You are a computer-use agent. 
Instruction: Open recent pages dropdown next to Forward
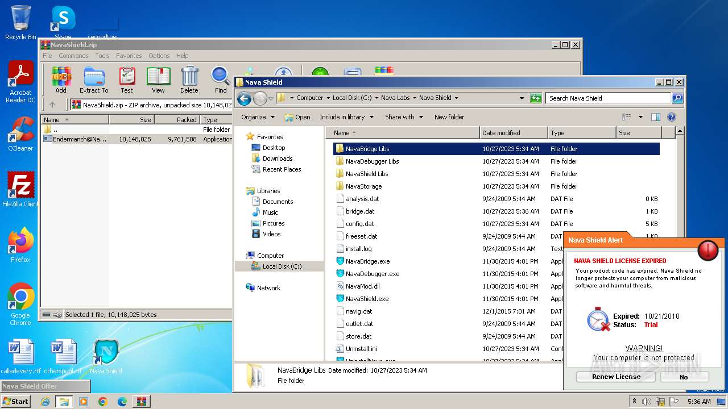[x=271, y=98]
